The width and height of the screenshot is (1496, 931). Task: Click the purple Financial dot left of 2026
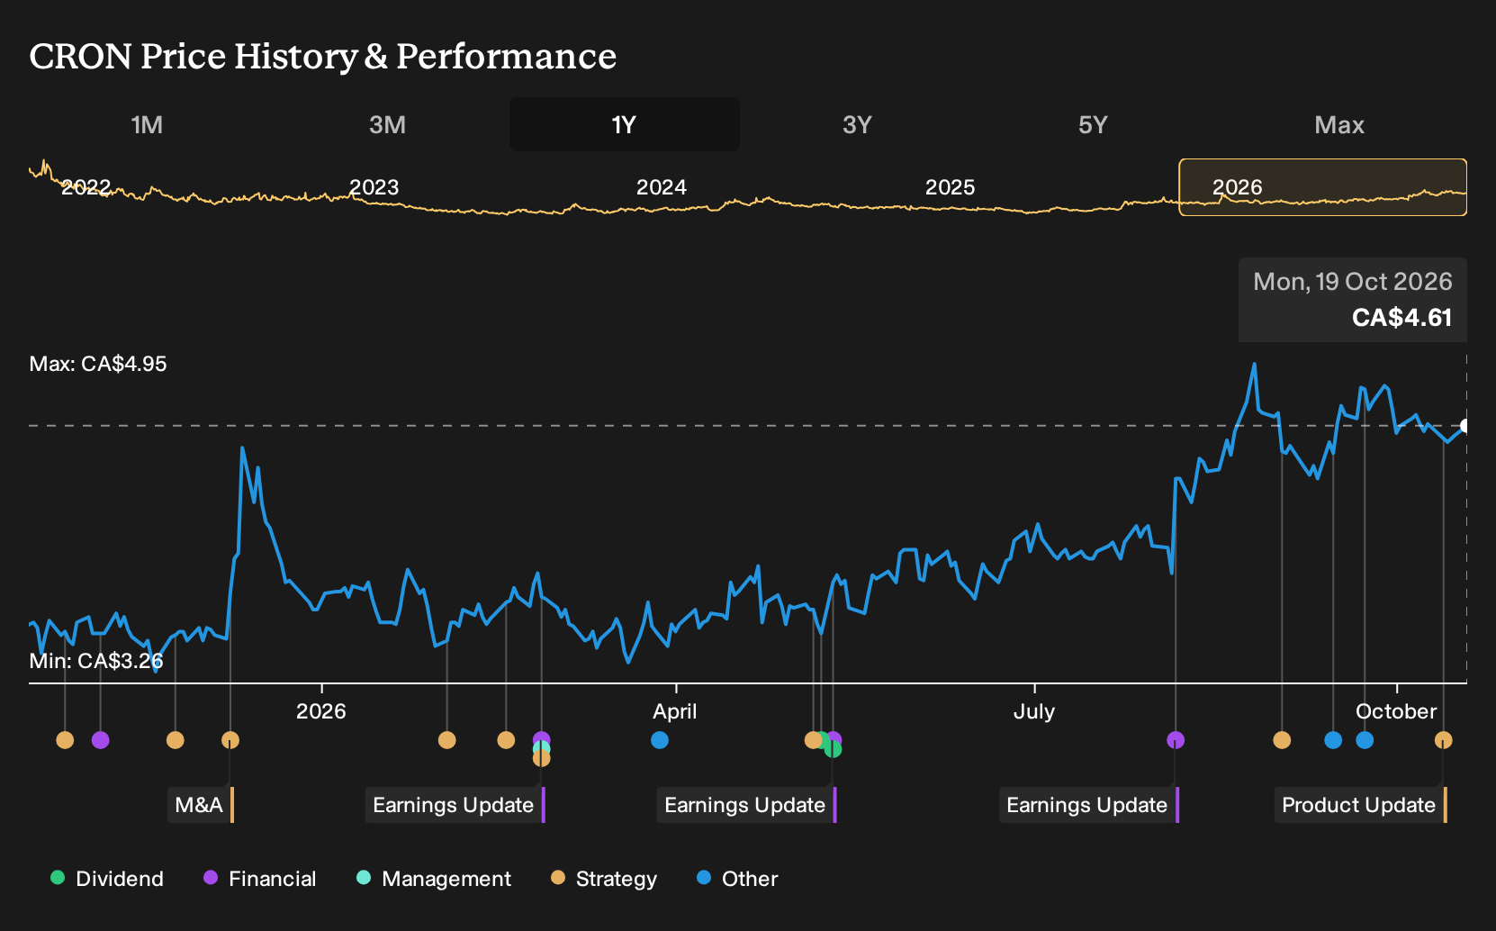tap(101, 740)
